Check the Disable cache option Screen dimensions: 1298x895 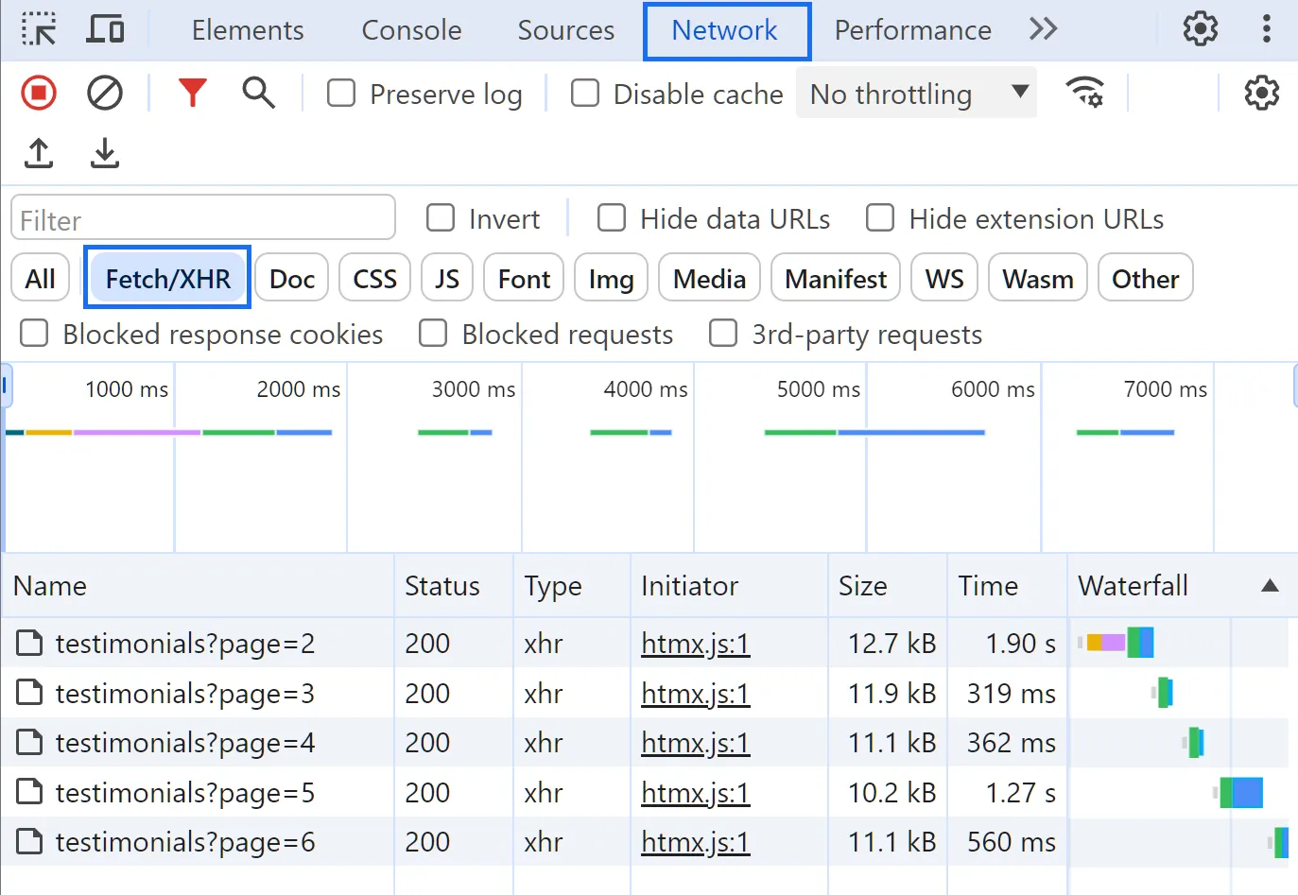pyautogui.click(x=585, y=93)
